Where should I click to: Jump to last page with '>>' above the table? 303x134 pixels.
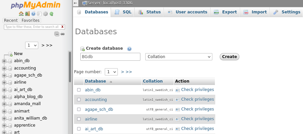click(x=129, y=72)
